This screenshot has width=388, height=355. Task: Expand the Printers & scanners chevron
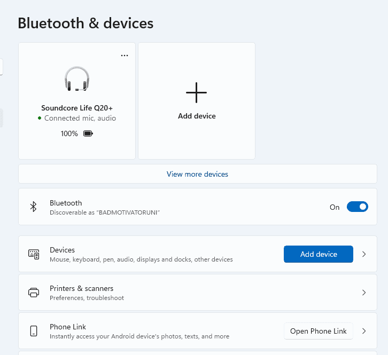click(364, 293)
